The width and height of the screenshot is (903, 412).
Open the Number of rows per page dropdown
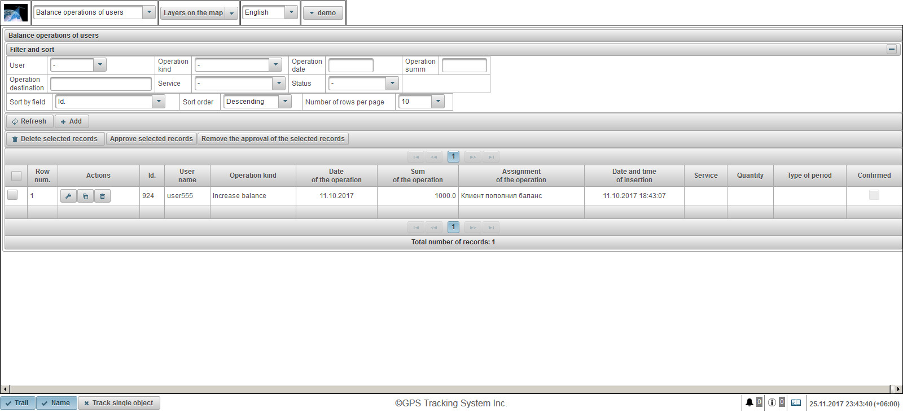438,102
